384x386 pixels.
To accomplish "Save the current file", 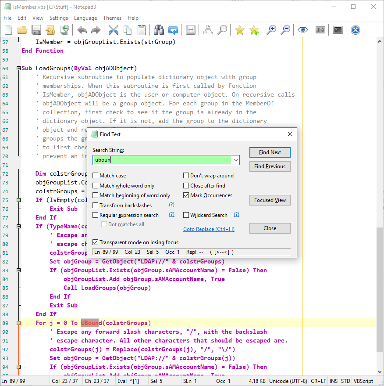I will (37, 30).
